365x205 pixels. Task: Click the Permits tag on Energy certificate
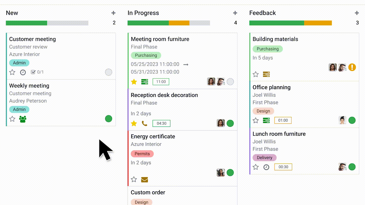tap(142, 154)
